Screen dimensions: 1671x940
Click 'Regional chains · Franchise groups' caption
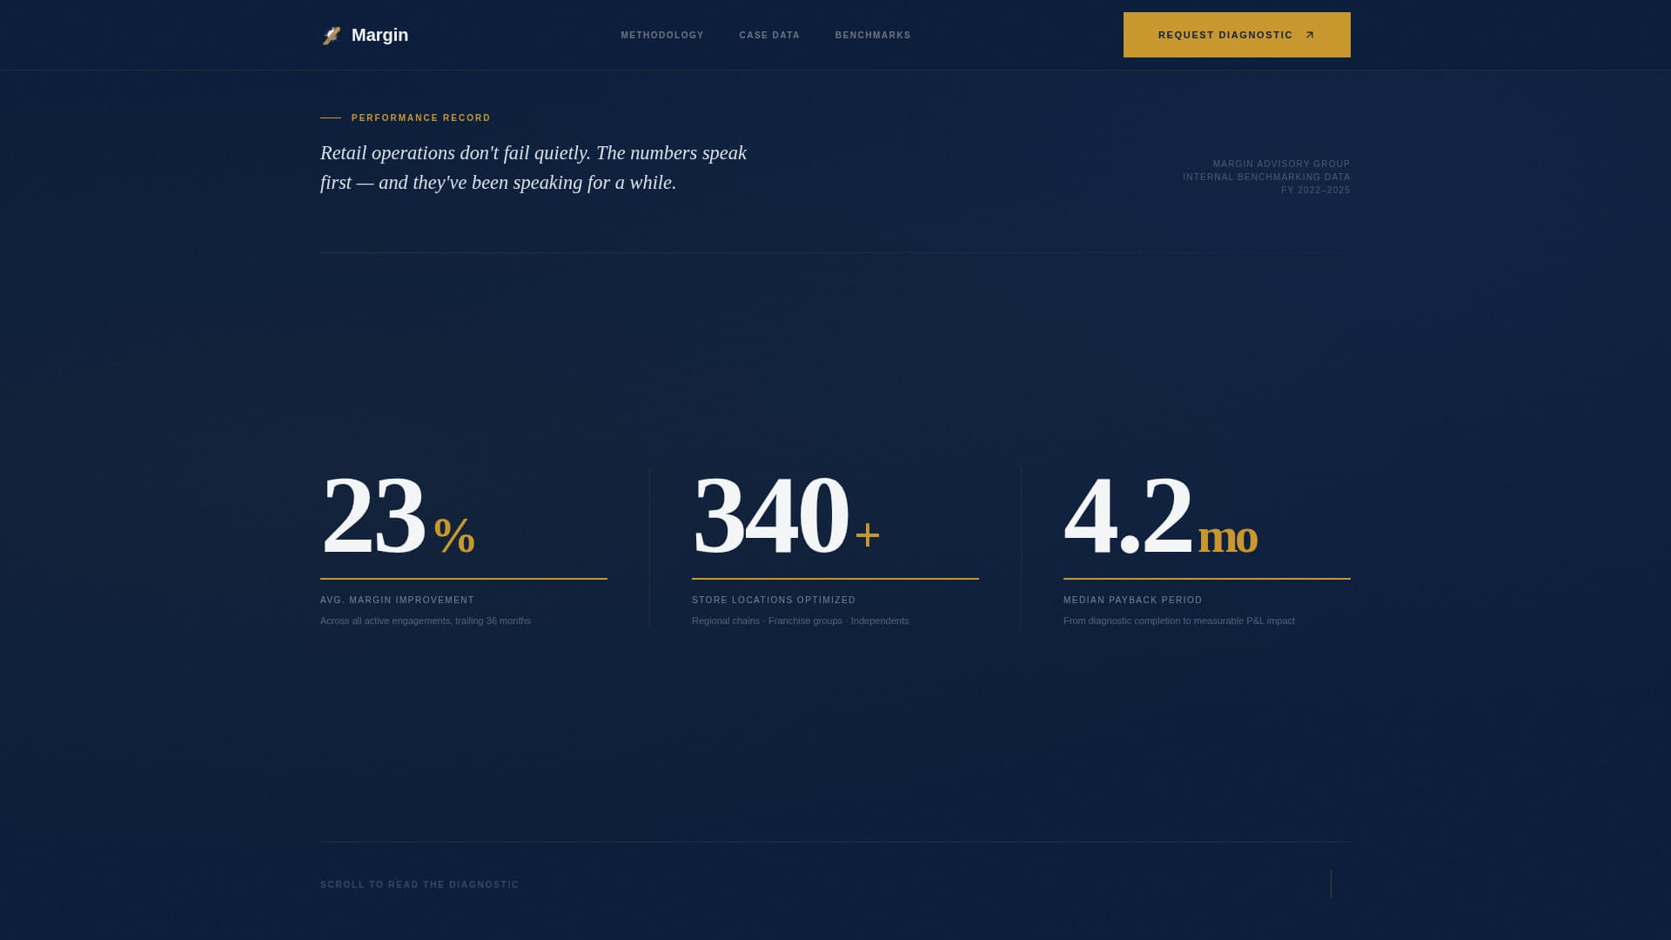click(800, 621)
